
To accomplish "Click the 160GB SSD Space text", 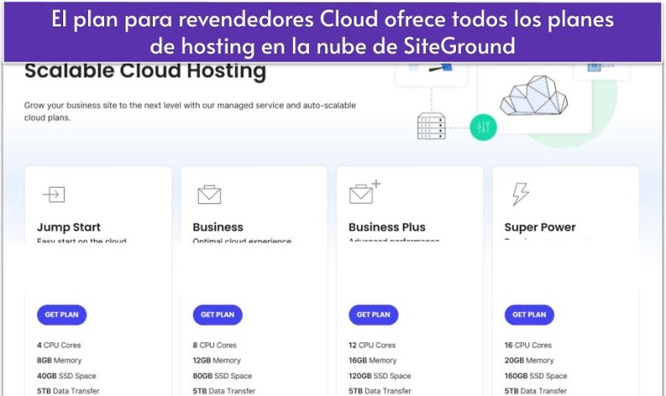I will (535, 376).
